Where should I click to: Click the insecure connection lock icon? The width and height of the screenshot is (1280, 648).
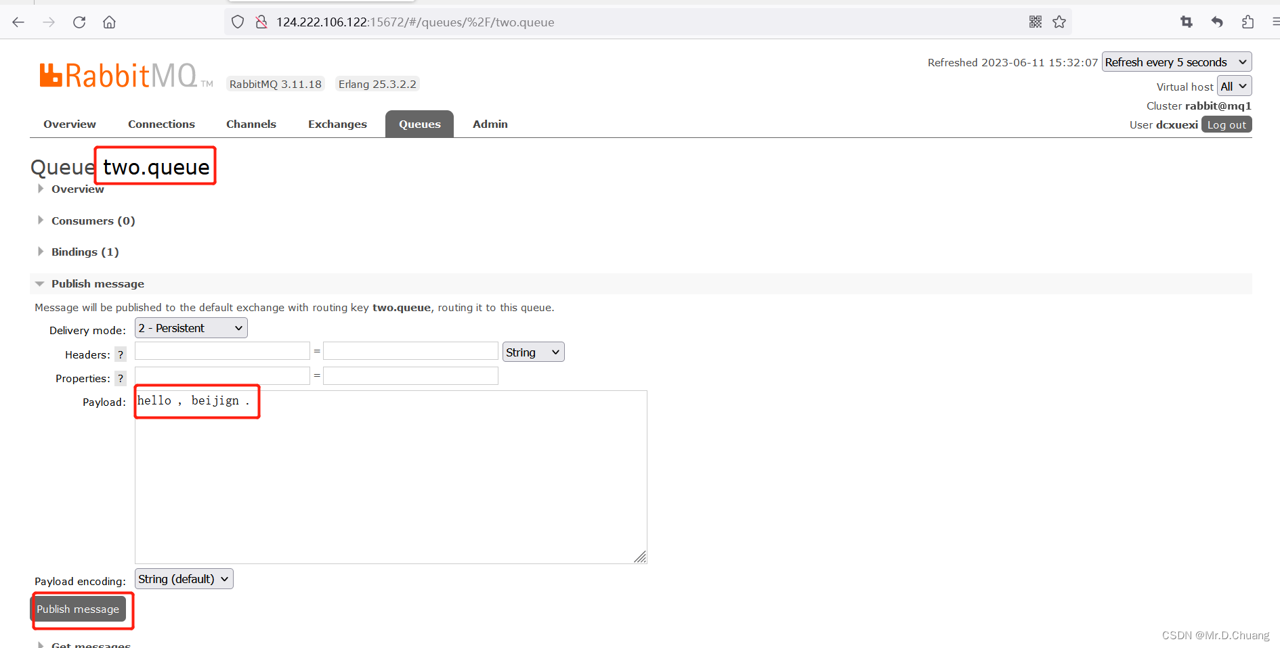click(261, 22)
